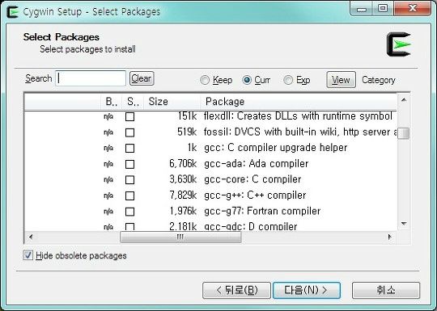Screen dimensions: 437x311
Task: Cancel setup with the 취소 button
Action: point(386,291)
